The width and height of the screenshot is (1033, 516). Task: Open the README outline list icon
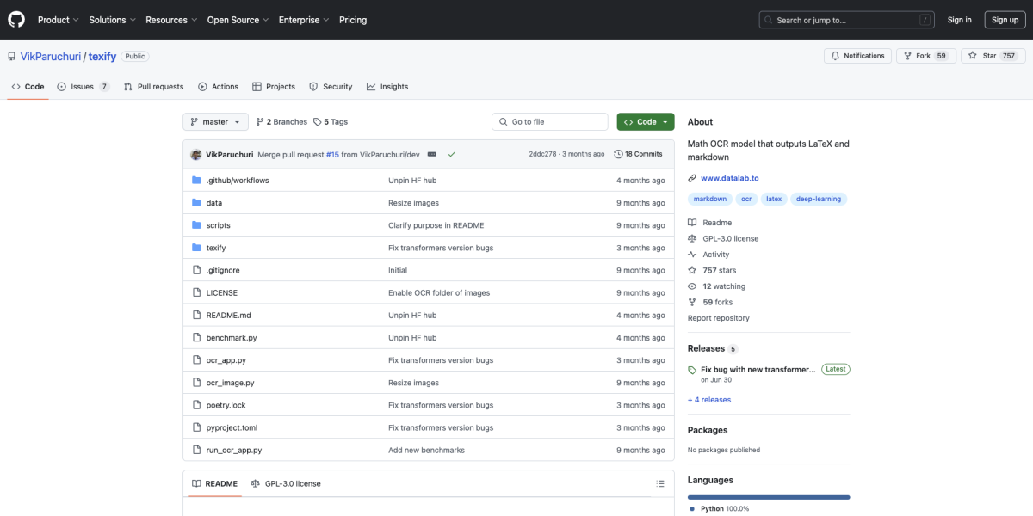659,483
